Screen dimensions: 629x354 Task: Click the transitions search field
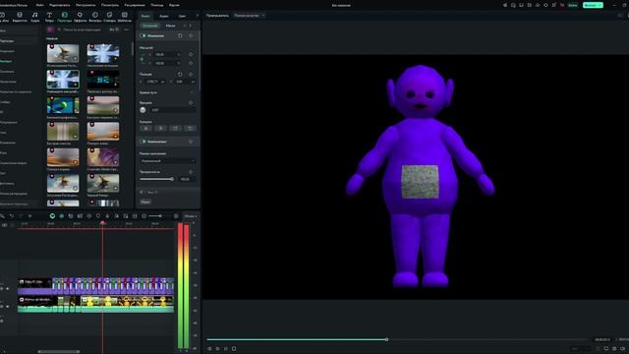coord(83,29)
